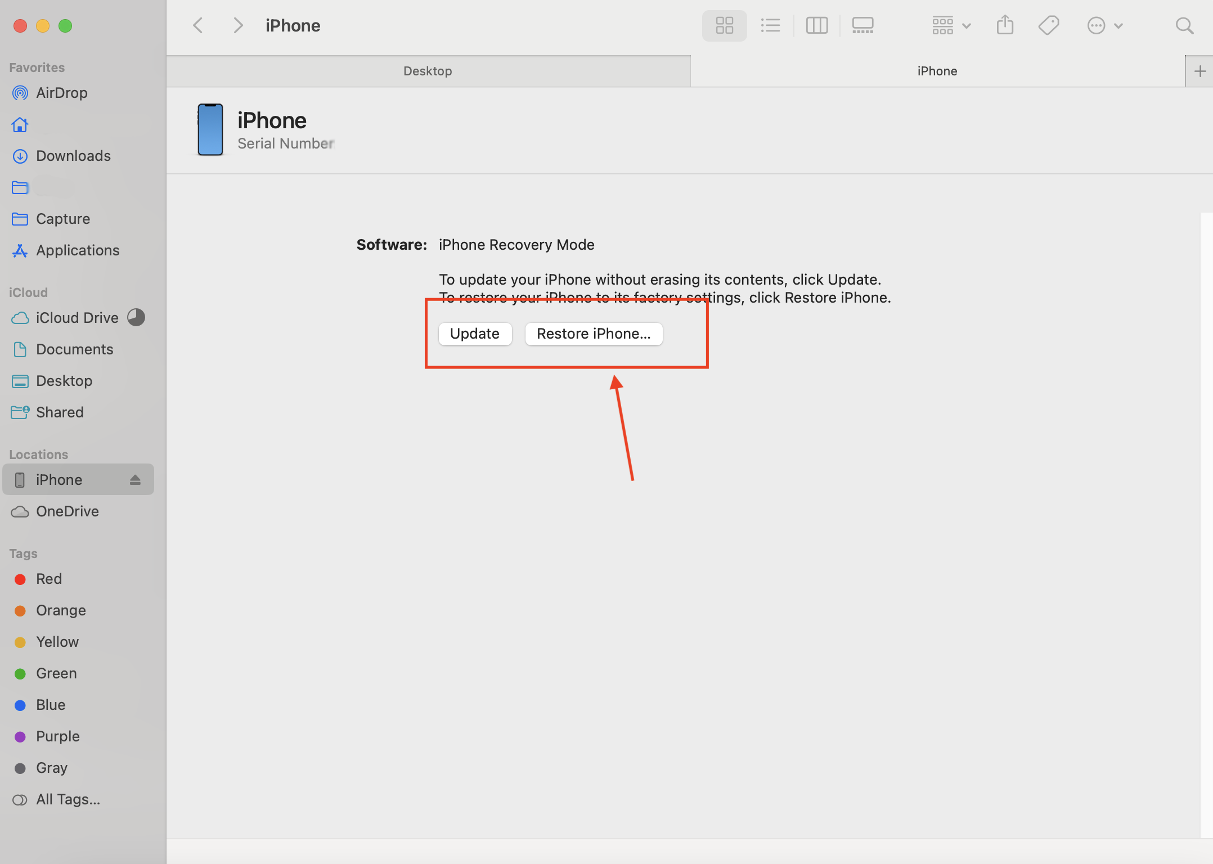The image size is (1213, 864).
Task: Open OneDrive in the sidebar
Action: click(78, 511)
